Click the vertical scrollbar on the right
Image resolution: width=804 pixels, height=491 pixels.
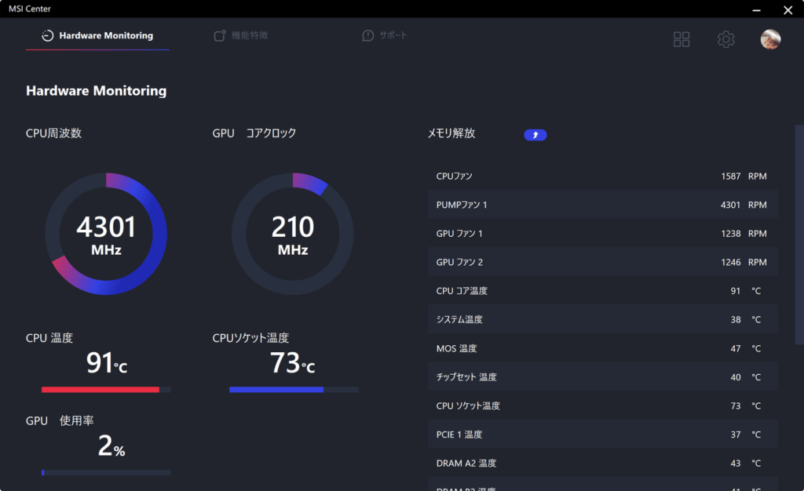coord(799,234)
